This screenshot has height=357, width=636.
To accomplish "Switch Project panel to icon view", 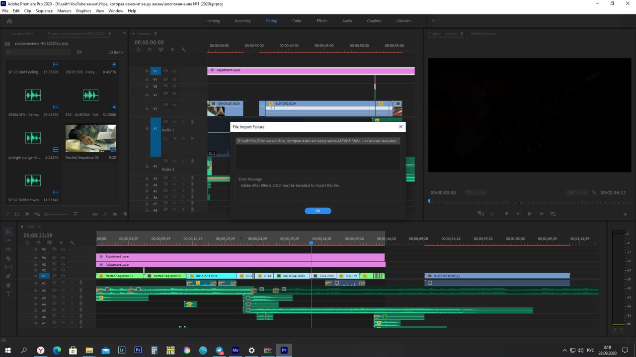I will pos(27,214).
